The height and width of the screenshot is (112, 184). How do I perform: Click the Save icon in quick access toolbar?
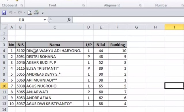4,13
